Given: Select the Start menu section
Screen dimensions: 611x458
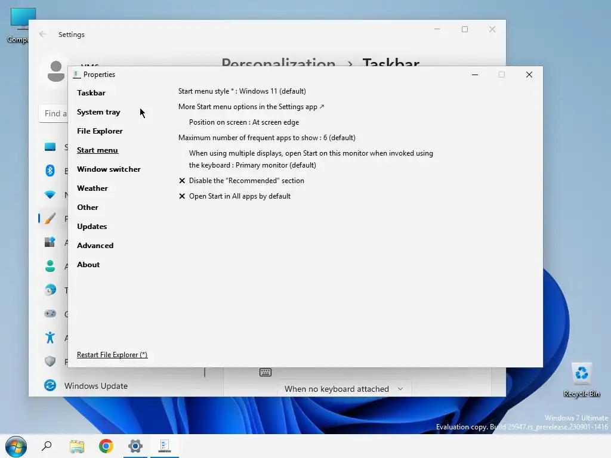Looking at the screenshot, I should coord(97,150).
